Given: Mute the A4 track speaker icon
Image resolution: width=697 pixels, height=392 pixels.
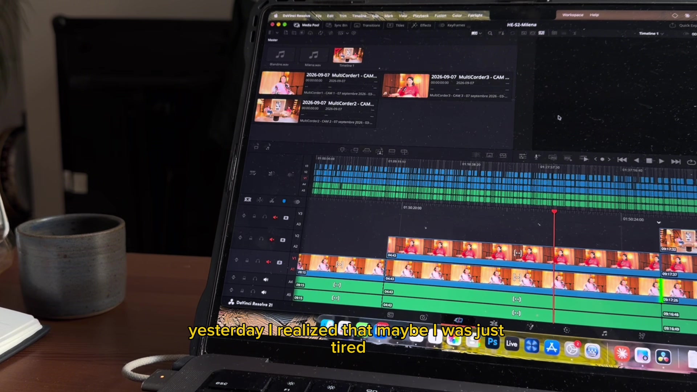Looking at the screenshot, I should click(x=266, y=279).
